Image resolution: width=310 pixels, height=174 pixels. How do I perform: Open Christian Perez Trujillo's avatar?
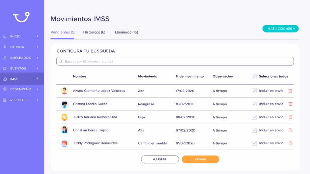point(64,130)
